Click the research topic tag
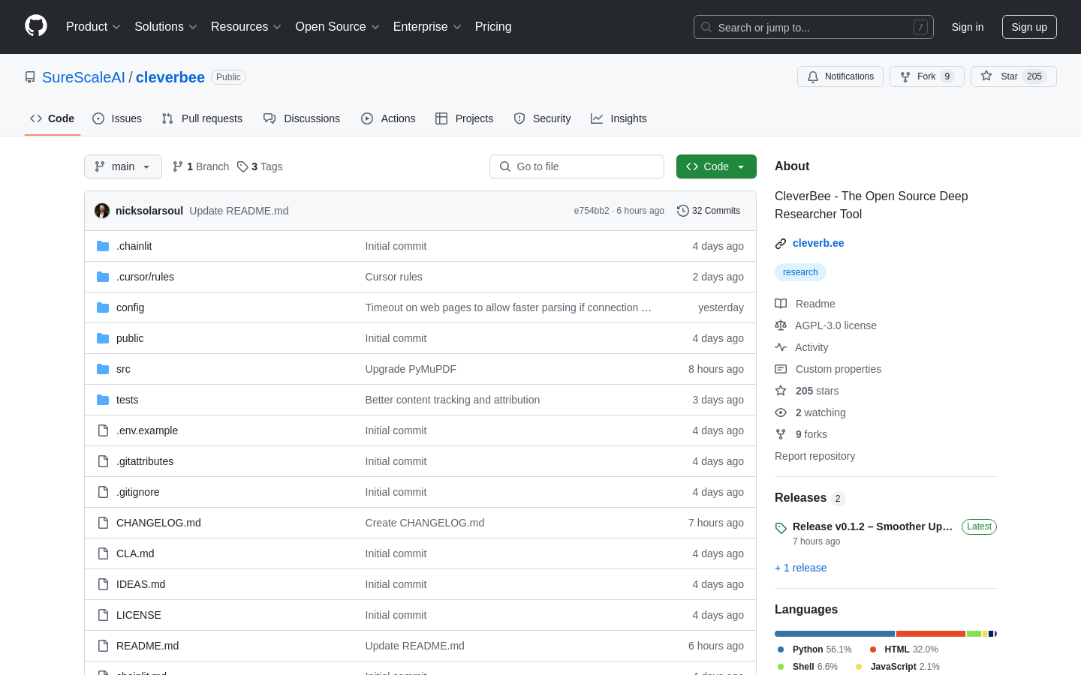The width and height of the screenshot is (1081, 675). [800, 272]
